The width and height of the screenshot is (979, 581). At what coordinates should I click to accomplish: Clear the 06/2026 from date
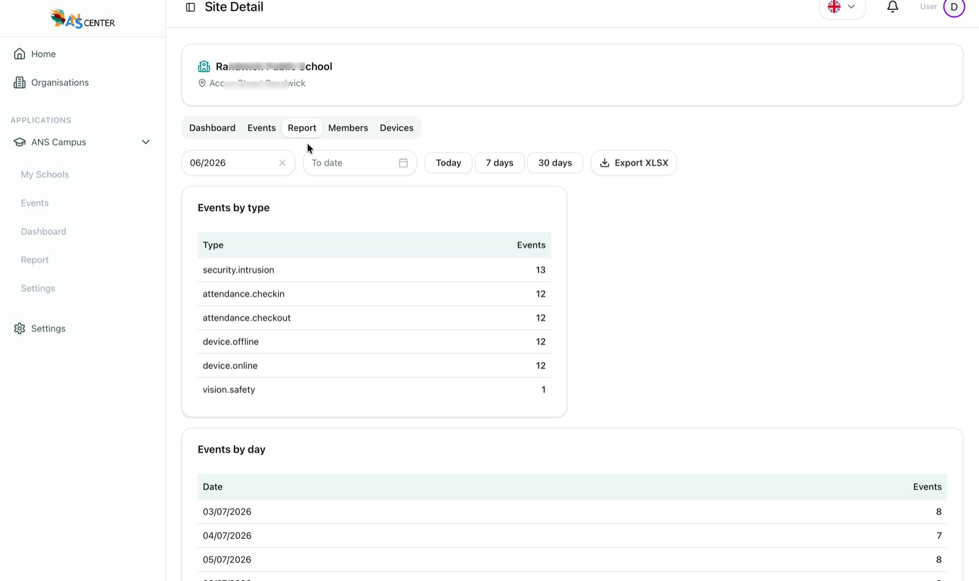[282, 163]
